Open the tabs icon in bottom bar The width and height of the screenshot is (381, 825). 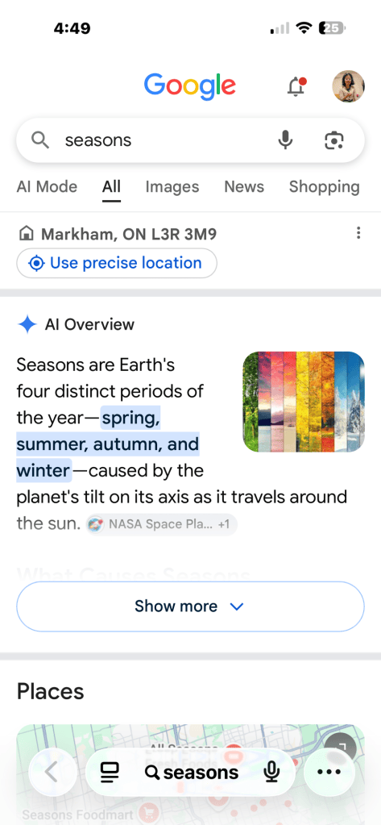(110, 773)
